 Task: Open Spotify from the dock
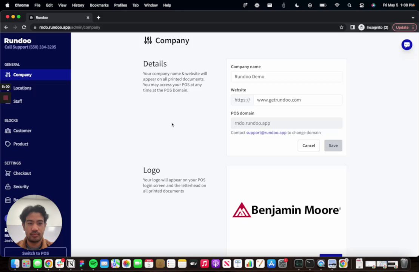(x=93, y=264)
